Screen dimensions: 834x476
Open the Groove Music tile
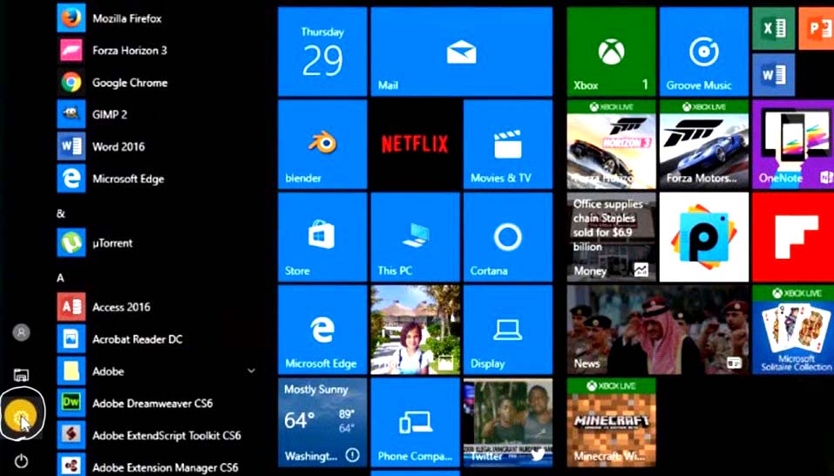click(703, 51)
